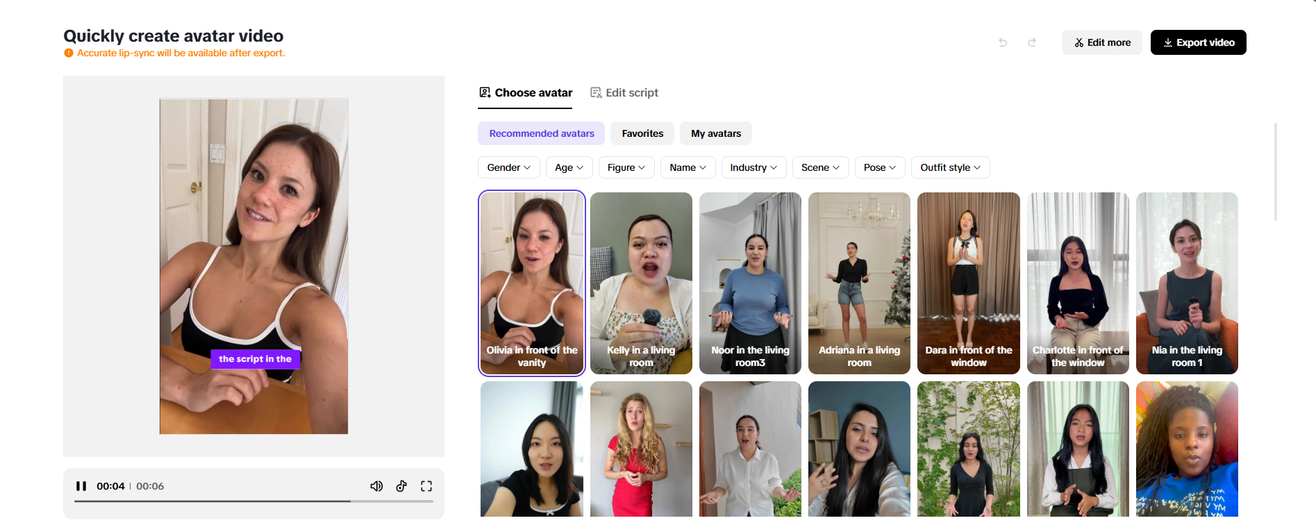Open the Industry dropdown

pyautogui.click(x=754, y=167)
